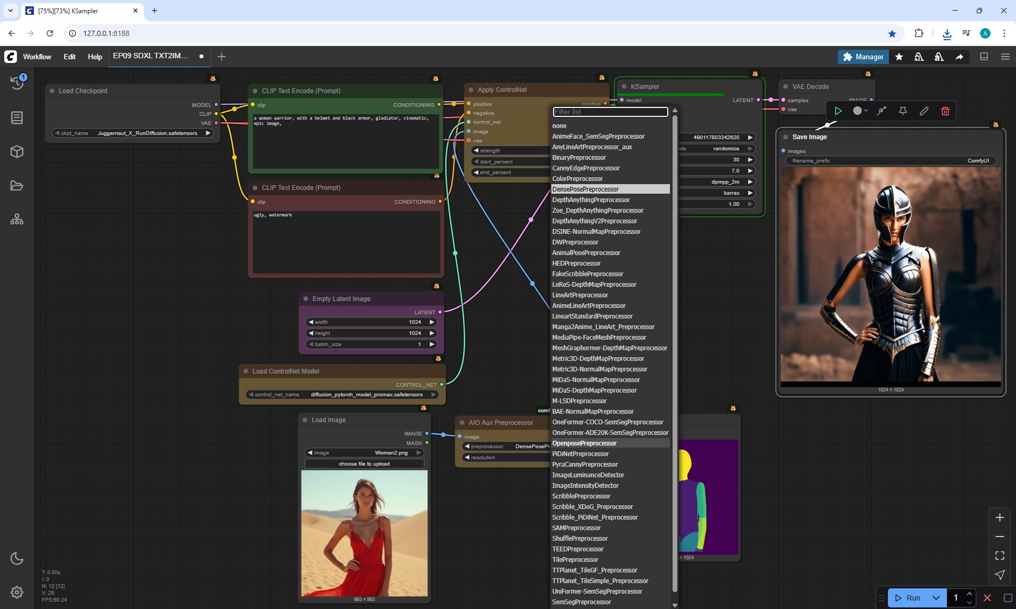
Task: Open the Manager button
Action: point(863,57)
